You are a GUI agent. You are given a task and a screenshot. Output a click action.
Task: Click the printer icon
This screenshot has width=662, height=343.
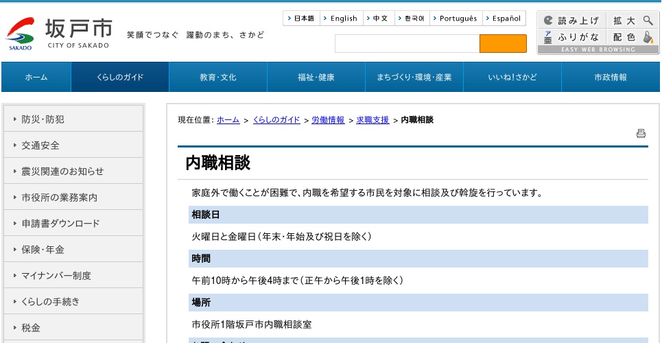tap(641, 134)
